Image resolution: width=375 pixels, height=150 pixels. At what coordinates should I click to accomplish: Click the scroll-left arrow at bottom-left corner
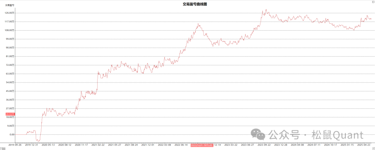[x=1, y=148]
